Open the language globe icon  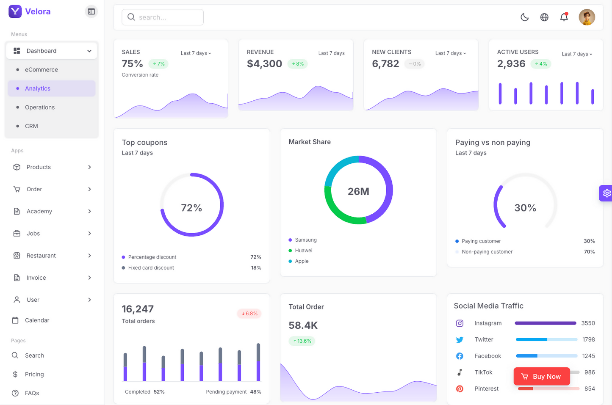click(x=544, y=17)
